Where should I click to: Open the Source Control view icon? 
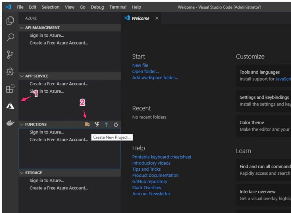(10, 55)
